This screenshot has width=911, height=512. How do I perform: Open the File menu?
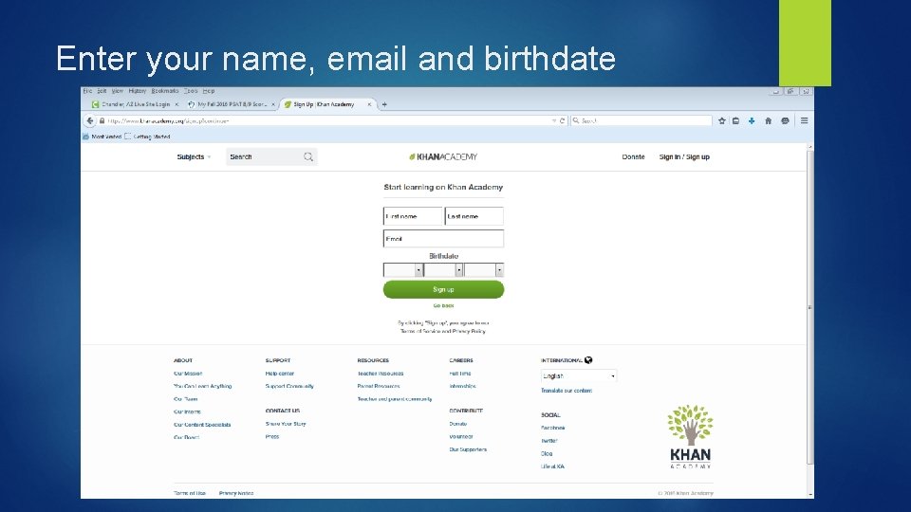click(x=87, y=91)
